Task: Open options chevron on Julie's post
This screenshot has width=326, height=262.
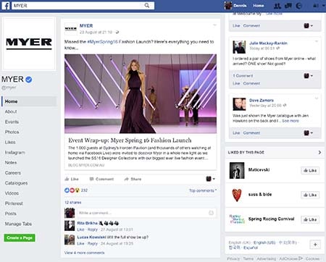Action: [x=317, y=41]
